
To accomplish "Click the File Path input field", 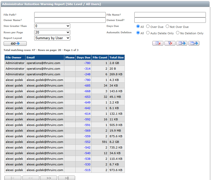I will pyautogui.click(x=70, y=15).
